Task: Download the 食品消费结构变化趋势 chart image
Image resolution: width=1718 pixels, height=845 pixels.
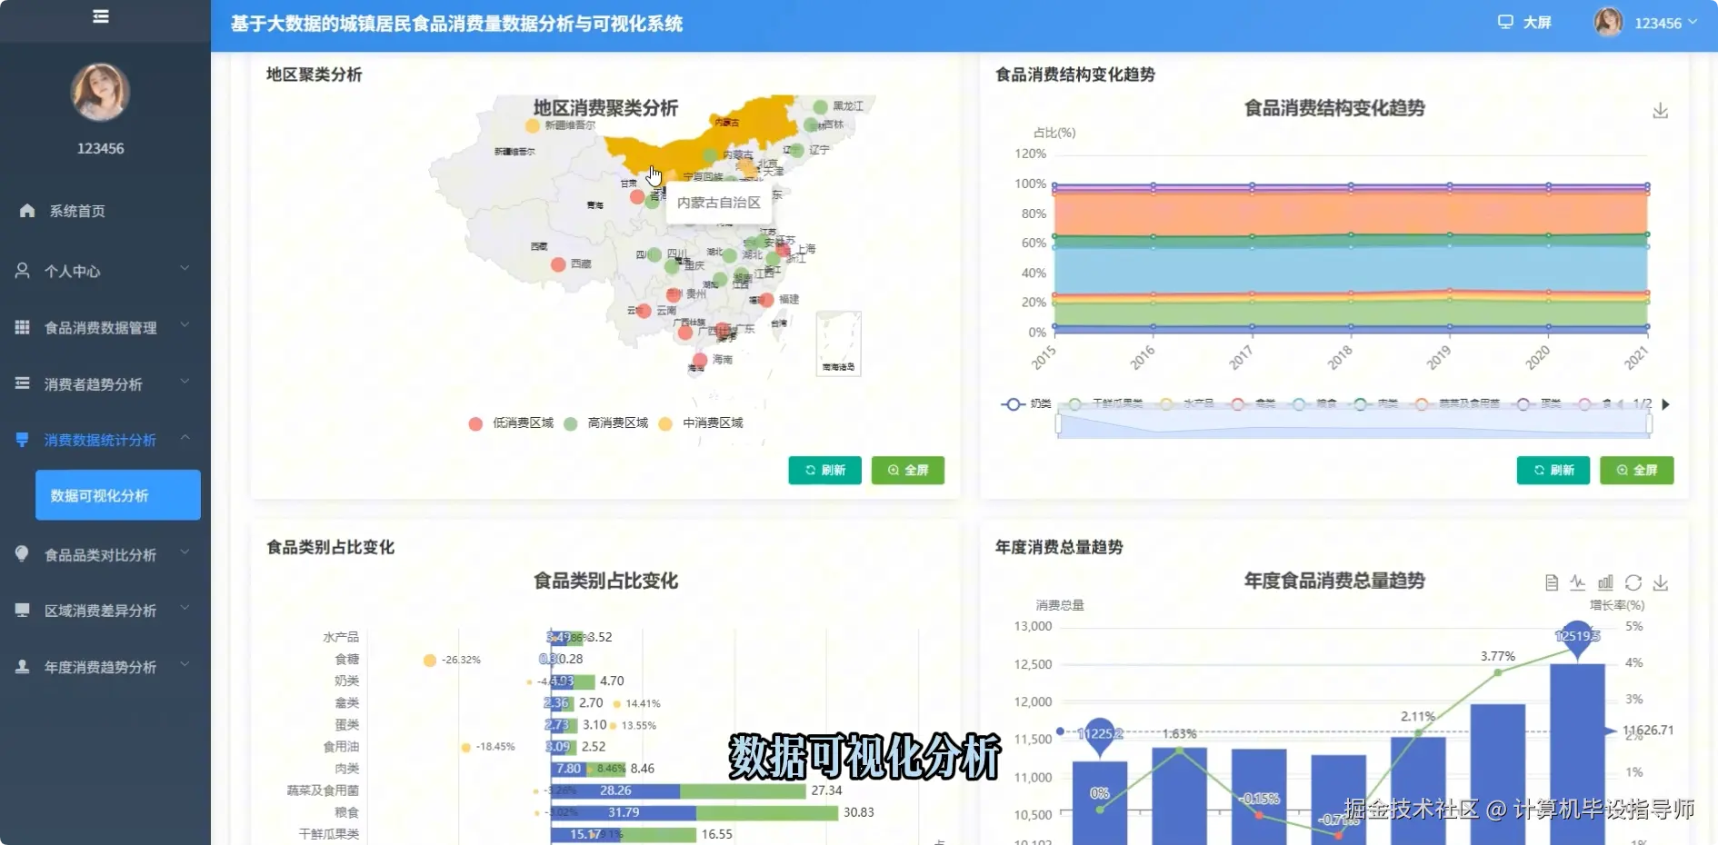Action: 1660,111
